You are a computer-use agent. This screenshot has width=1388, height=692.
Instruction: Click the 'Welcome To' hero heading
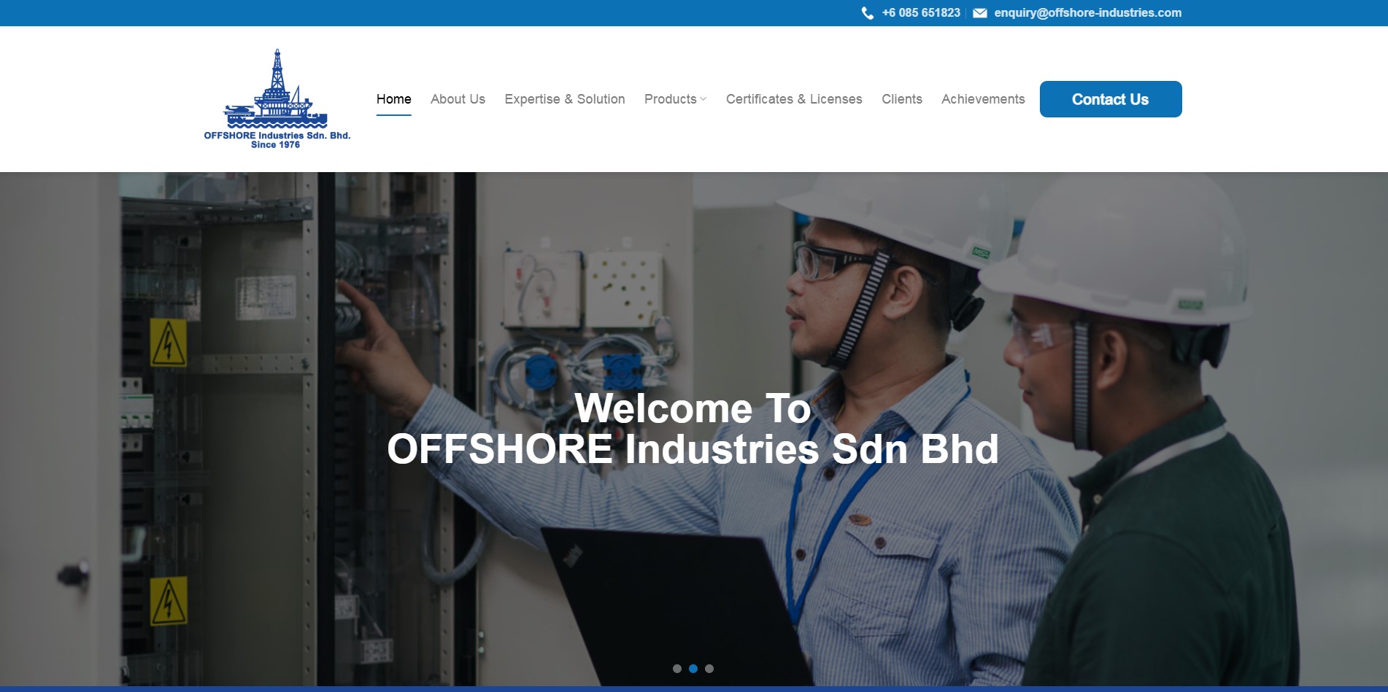tap(693, 408)
